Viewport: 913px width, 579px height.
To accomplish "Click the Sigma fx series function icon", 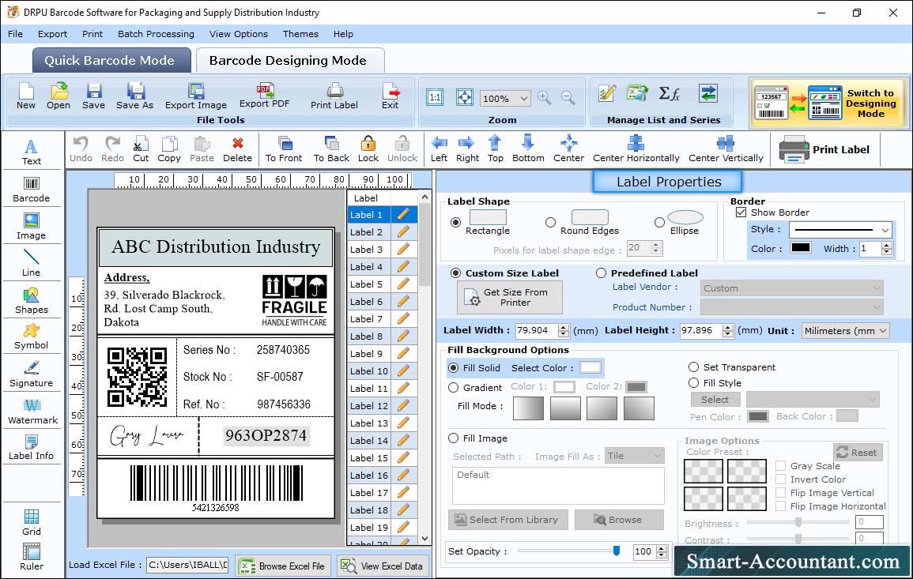I will [669, 93].
